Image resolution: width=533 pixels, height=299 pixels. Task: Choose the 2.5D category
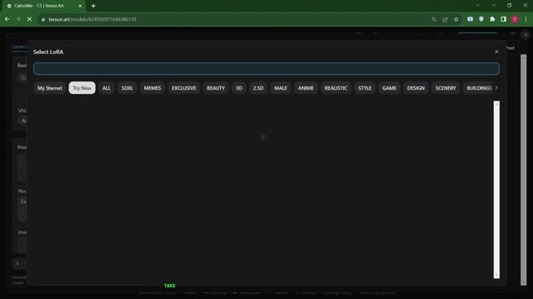[x=258, y=88]
